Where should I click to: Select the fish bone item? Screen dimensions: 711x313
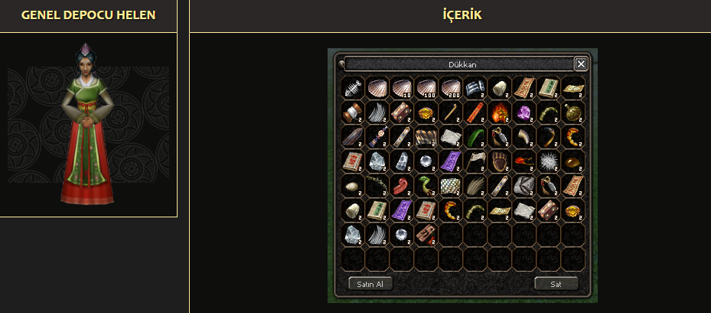352,88
